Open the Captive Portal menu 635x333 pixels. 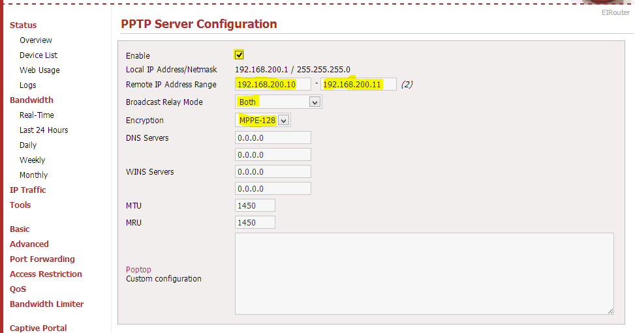click(38, 328)
